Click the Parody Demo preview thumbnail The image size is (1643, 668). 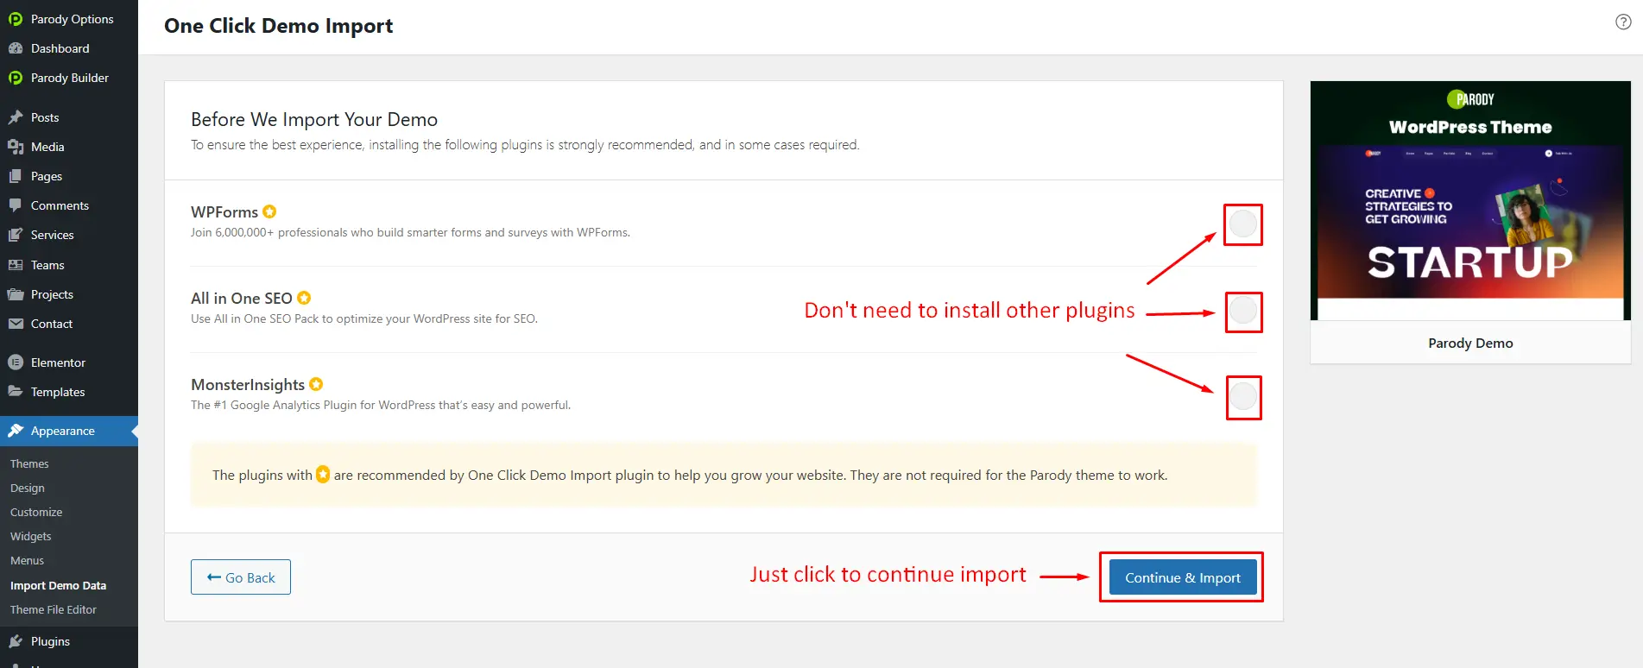click(1470, 201)
